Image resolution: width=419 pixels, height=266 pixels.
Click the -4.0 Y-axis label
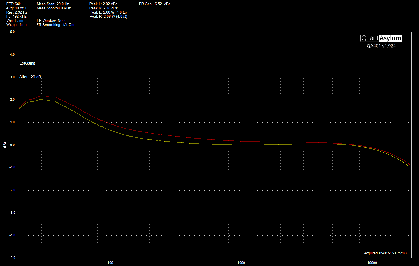[x=12, y=235]
